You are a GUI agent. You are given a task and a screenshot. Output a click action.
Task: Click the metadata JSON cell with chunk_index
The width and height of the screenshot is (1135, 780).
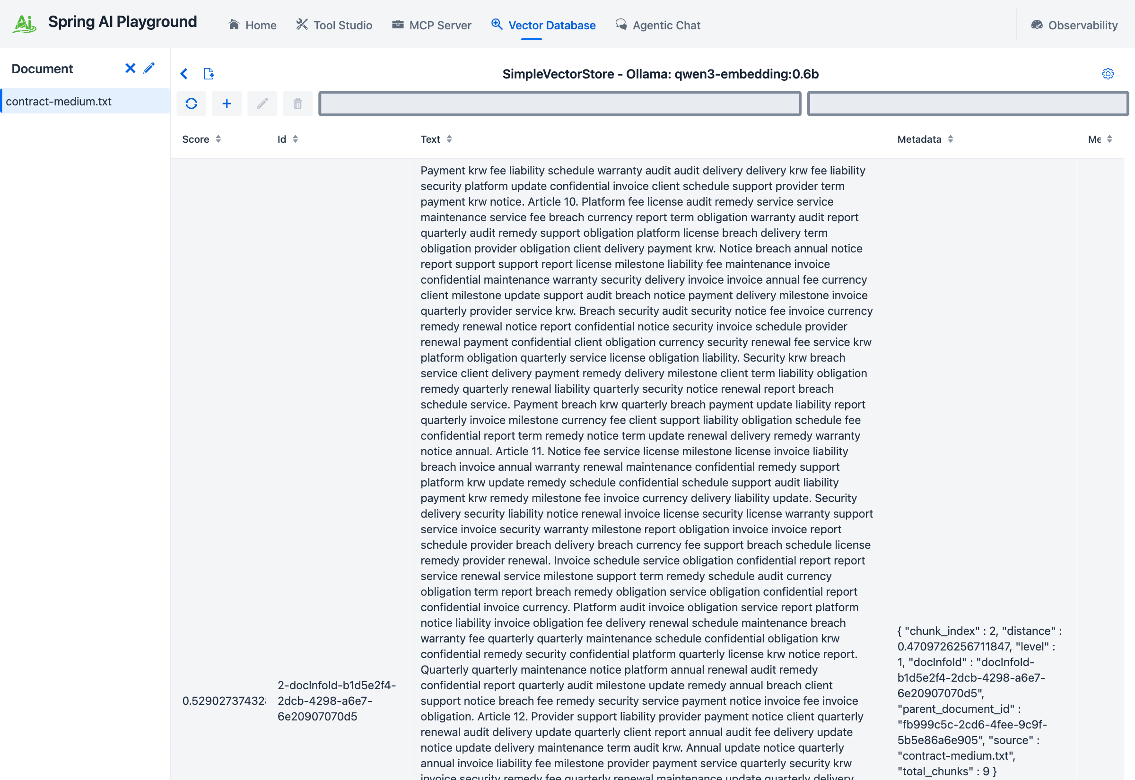[979, 701]
